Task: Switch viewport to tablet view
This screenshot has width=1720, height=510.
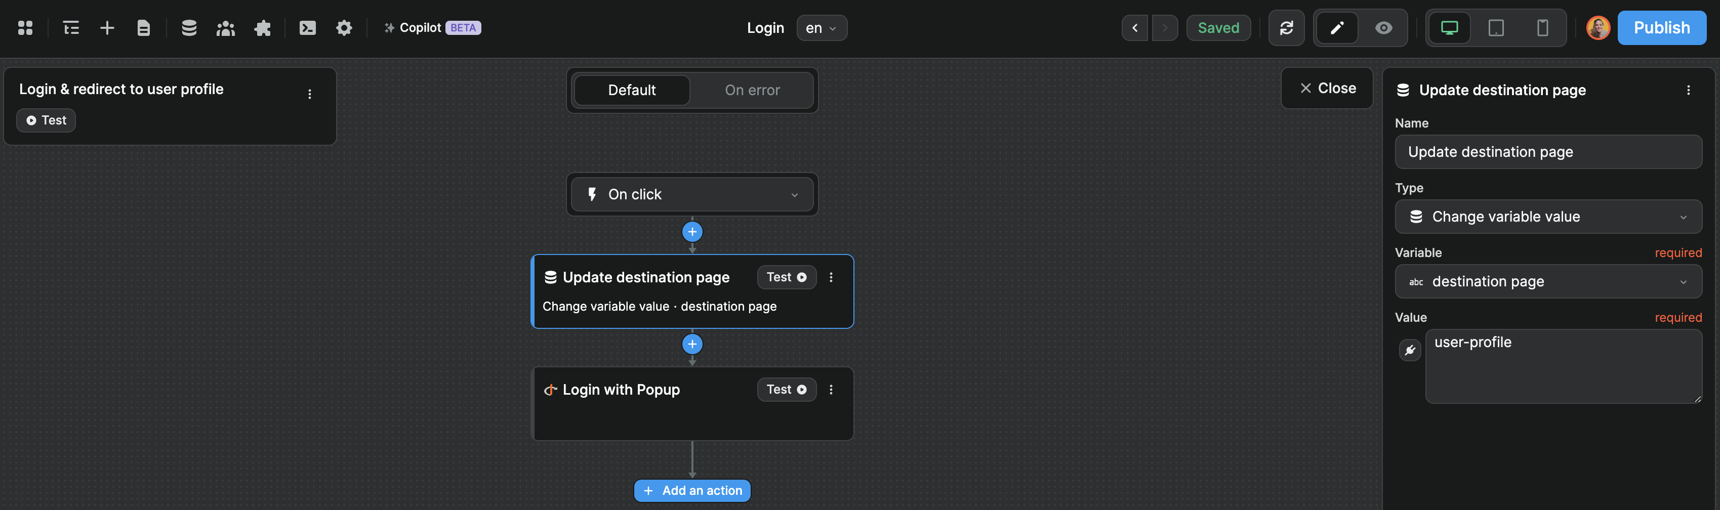Action: [1496, 27]
